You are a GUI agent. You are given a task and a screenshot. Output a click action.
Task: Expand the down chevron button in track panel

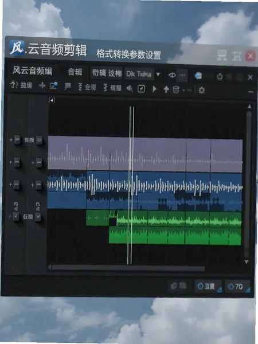coord(38,217)
